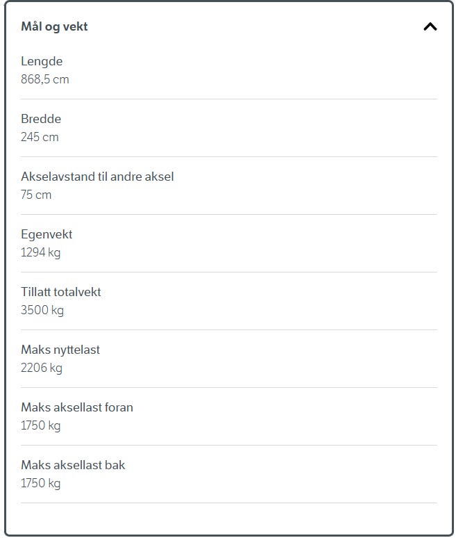Click the divider line below Egenvekt value
The height and width of the screenshot is (538, 456).
pyautogui.click(x=229, y=272)
